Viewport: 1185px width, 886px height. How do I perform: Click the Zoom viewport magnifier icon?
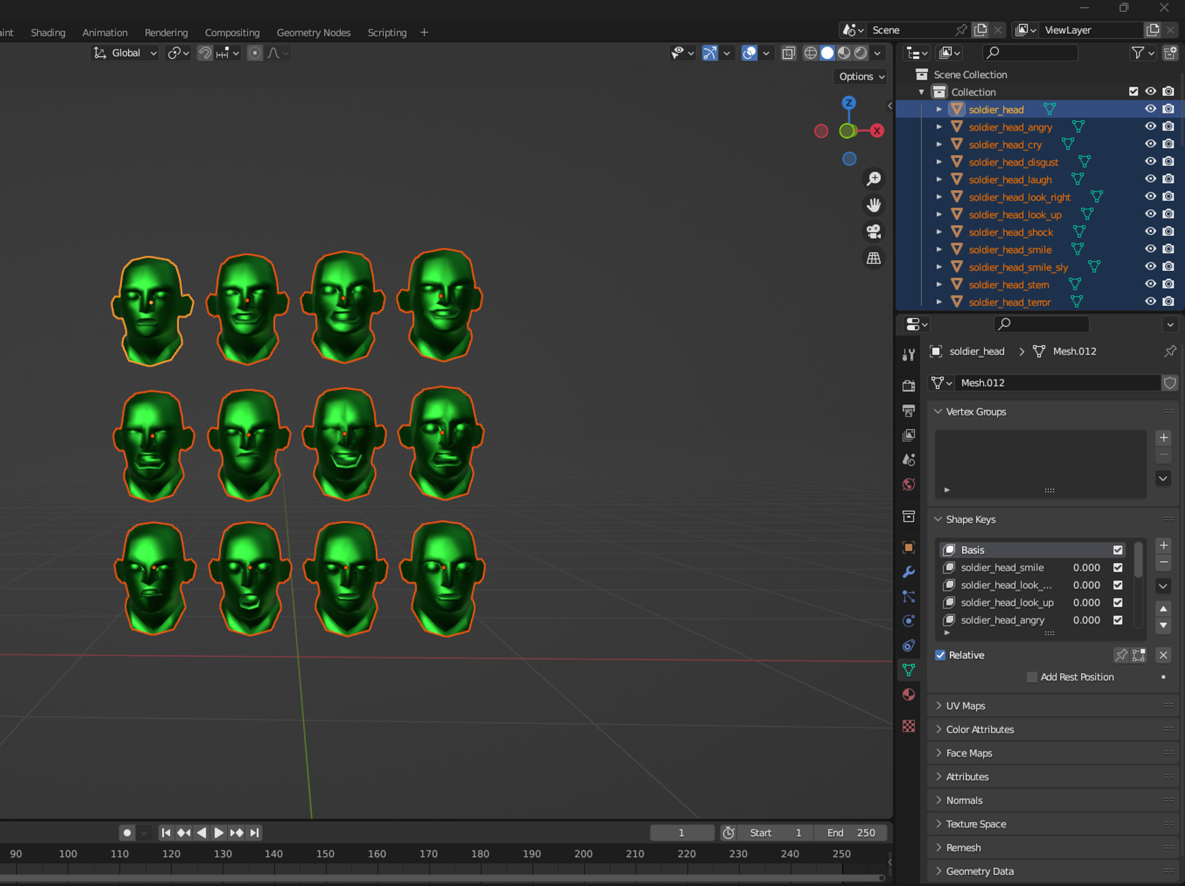click(874, 179)
